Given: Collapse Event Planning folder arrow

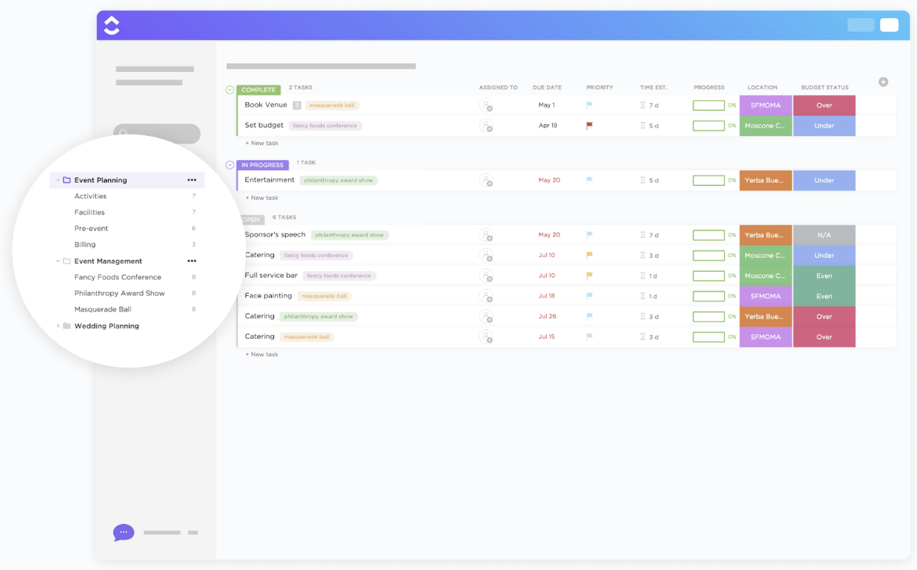Looking at the screenshot, I should pyautogui.click(x=58, y=180).
